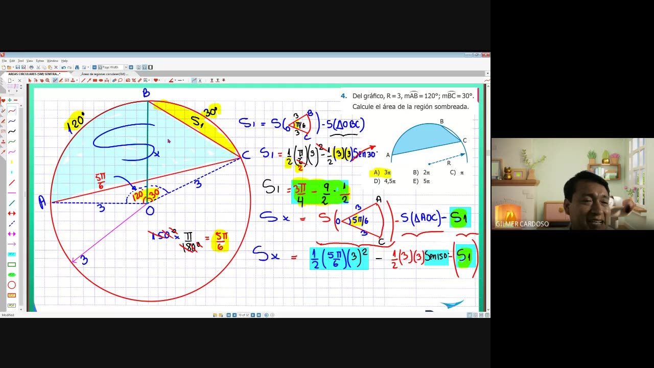Select the lasso selection tool
The image size is (654, 368).
(x=120, y=80)
